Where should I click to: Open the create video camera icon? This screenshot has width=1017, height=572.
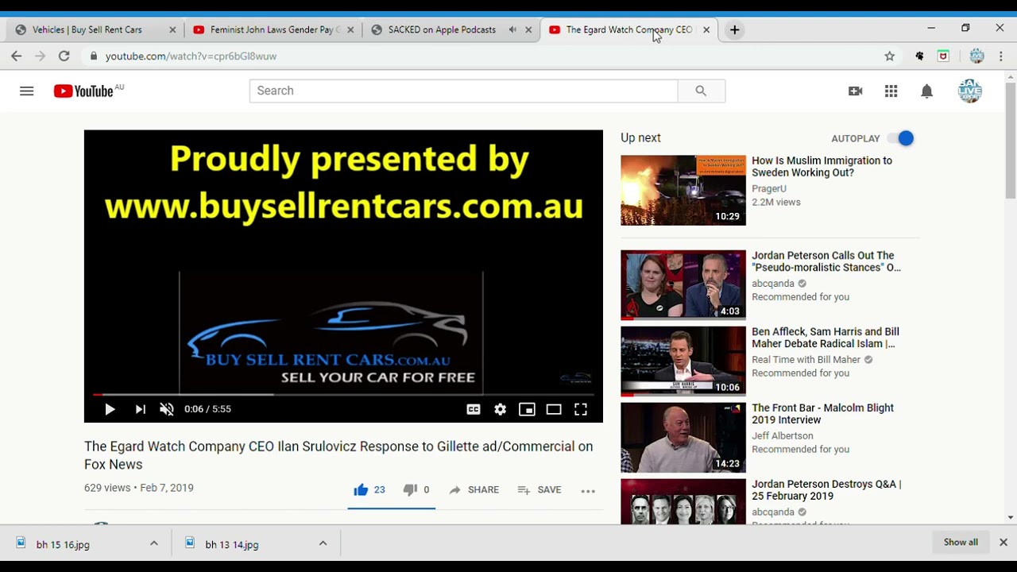pyautogui.click(x=855, y=91)
